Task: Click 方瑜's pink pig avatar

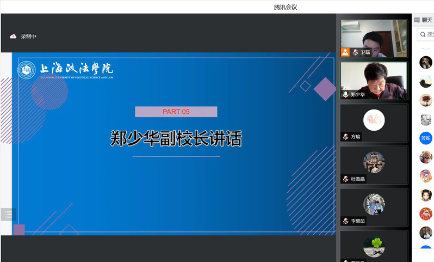Action: 374,120
